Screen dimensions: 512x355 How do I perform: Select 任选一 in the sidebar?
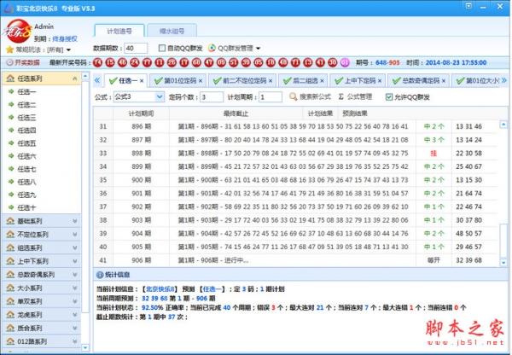pos(26,92)
